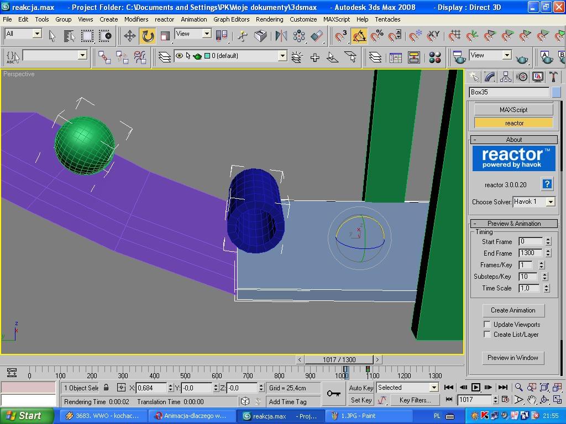
Task: Enable the Create List/Layer checkbox
Action: click(x=487, y=334)
